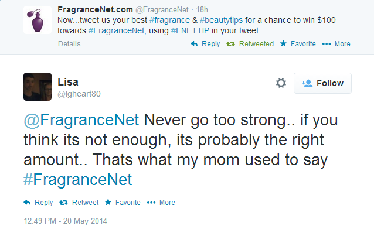Open the gear settings icon on Lisa's tweet
The width and height of the screenshot is (374, 229).
[281, 83]
